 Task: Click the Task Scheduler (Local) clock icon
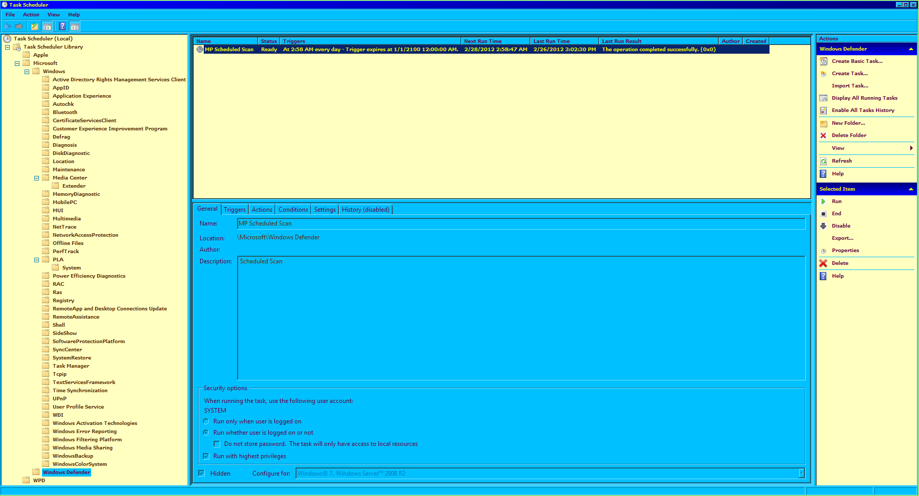click(7, 39)
